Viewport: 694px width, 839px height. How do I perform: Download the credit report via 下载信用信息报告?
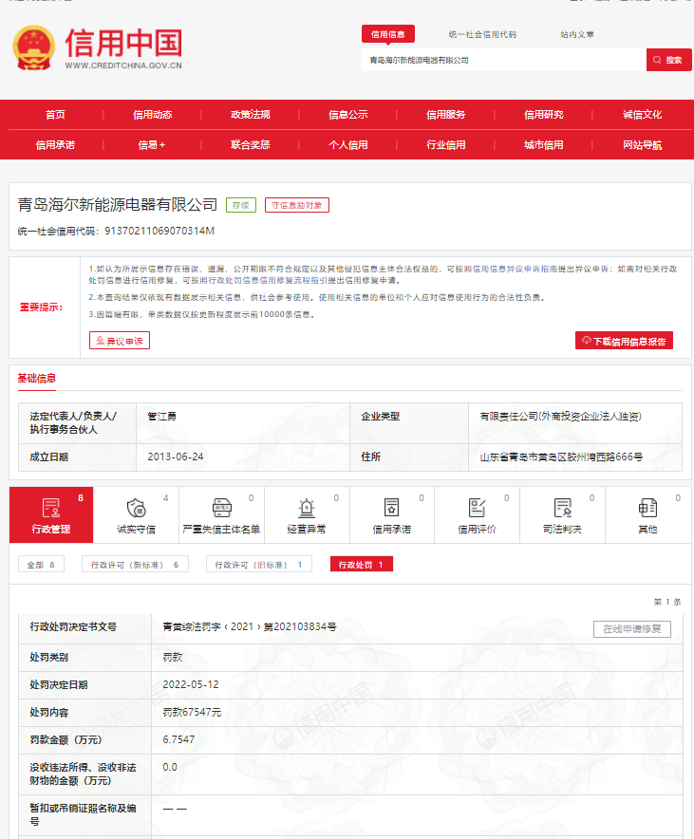click(624, 341)
